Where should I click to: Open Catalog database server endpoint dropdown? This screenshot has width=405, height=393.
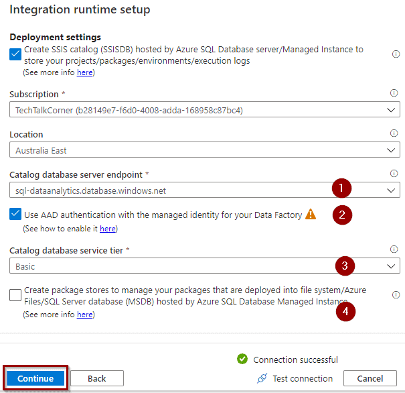click(x=205, y=190)
